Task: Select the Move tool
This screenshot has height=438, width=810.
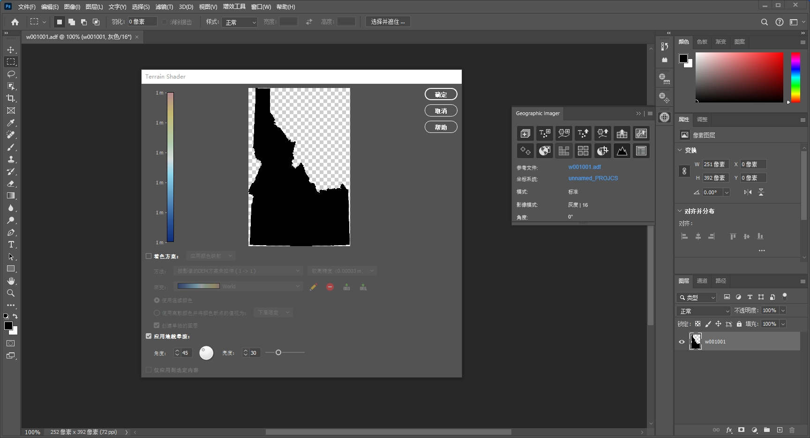Action: [x=11, y=50]
